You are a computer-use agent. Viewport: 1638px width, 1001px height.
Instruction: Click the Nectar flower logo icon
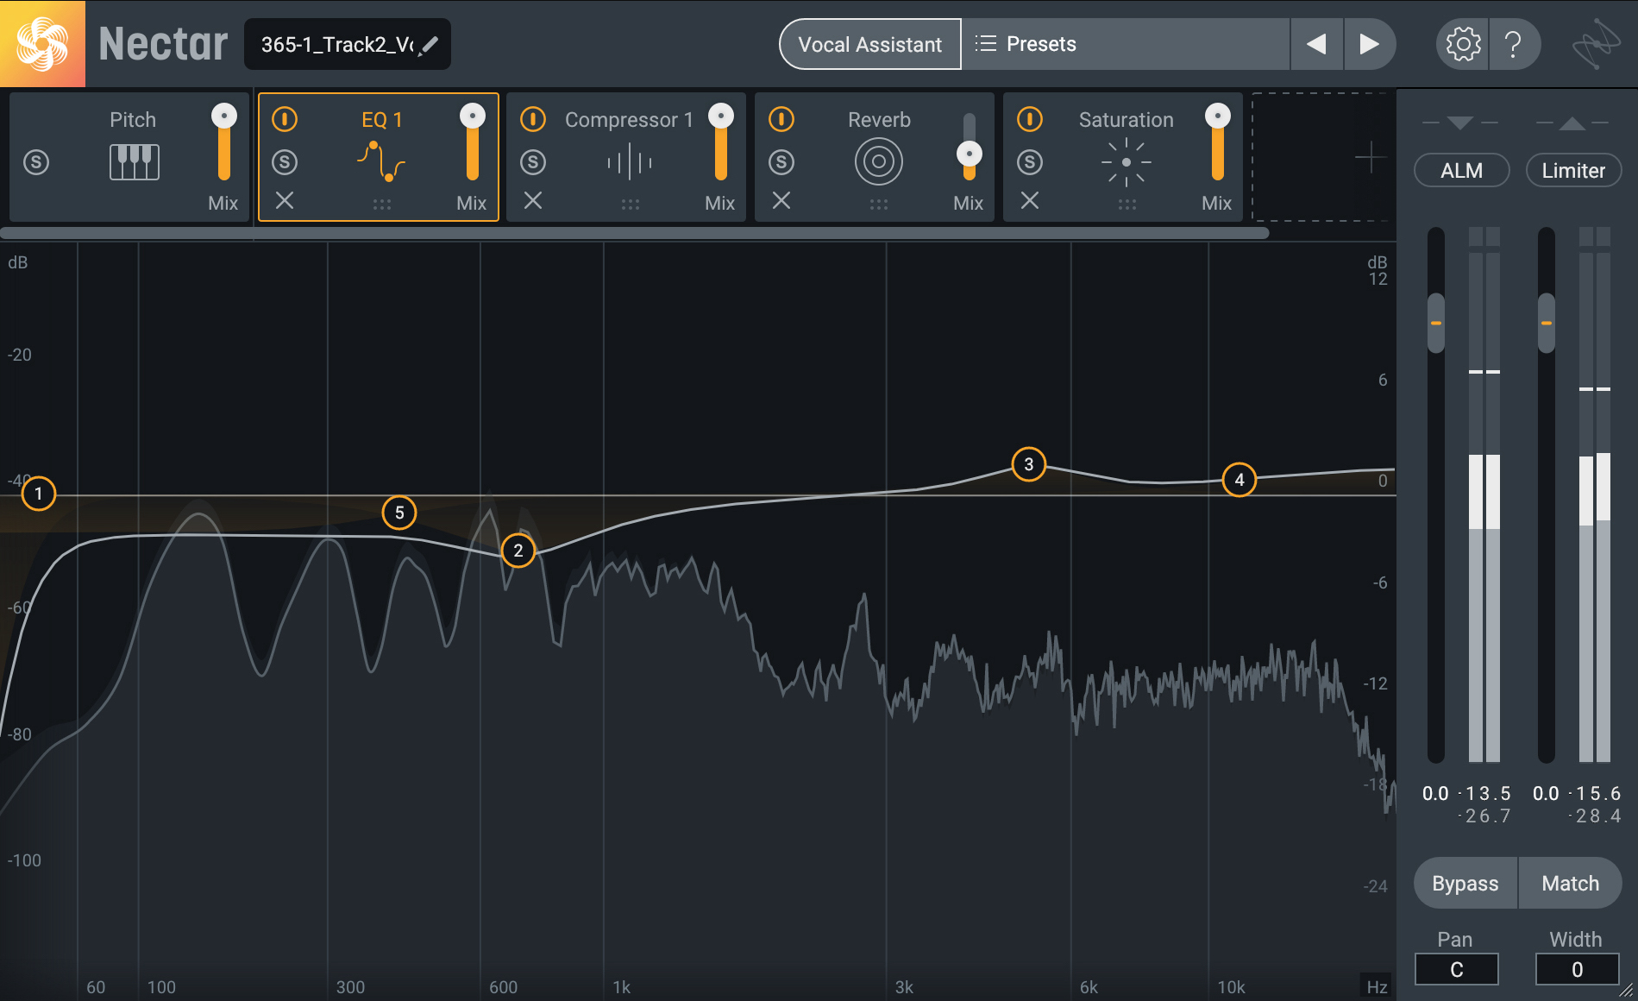point(42,43)
